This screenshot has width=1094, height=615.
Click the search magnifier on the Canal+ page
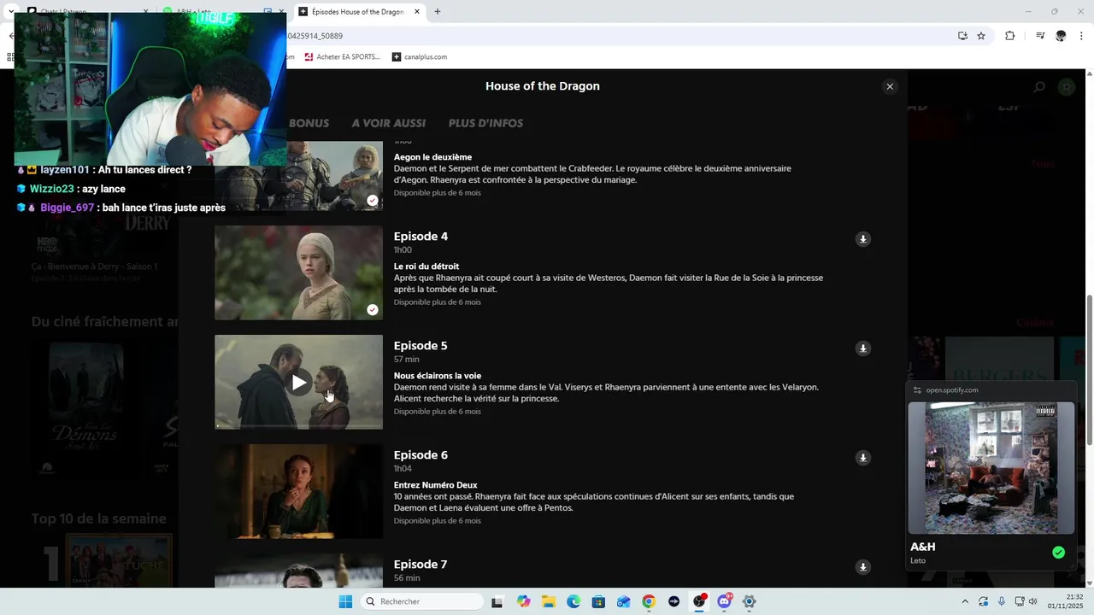click(x=1039, y=87)
